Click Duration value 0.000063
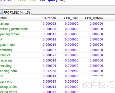Viewport: 115px width, 93px height. click(49, 24)
